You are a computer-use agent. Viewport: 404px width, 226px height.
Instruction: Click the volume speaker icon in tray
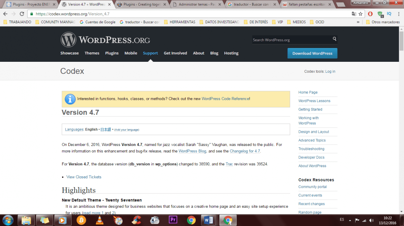[371, 221]
